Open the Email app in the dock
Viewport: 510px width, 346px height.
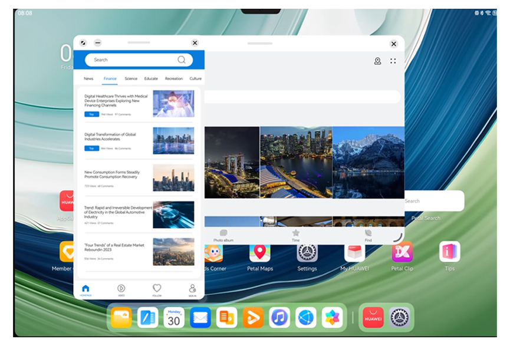coord(200,318)
